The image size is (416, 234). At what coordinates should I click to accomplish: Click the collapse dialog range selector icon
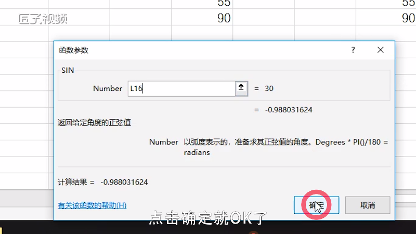pos(241,88)
